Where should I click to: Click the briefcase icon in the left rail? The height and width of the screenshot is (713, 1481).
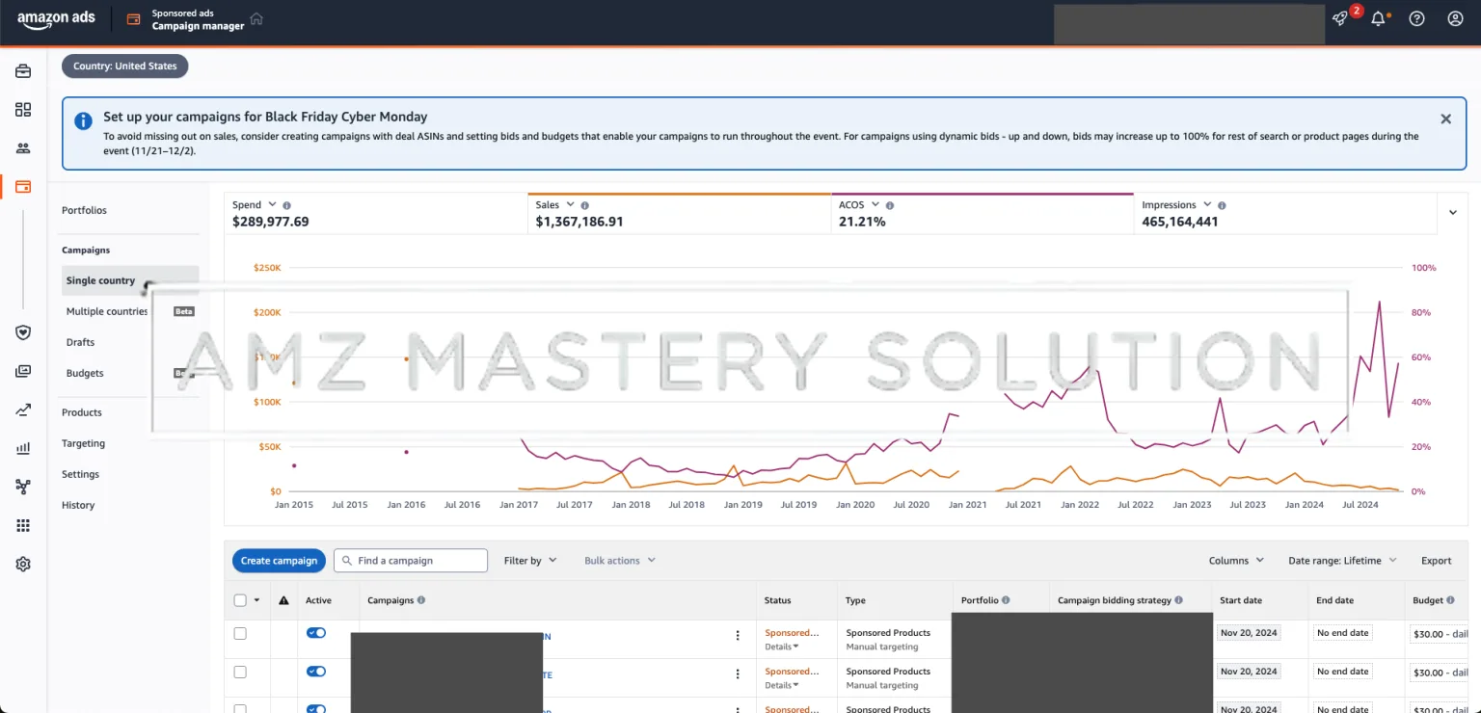(x=23, y=71)
